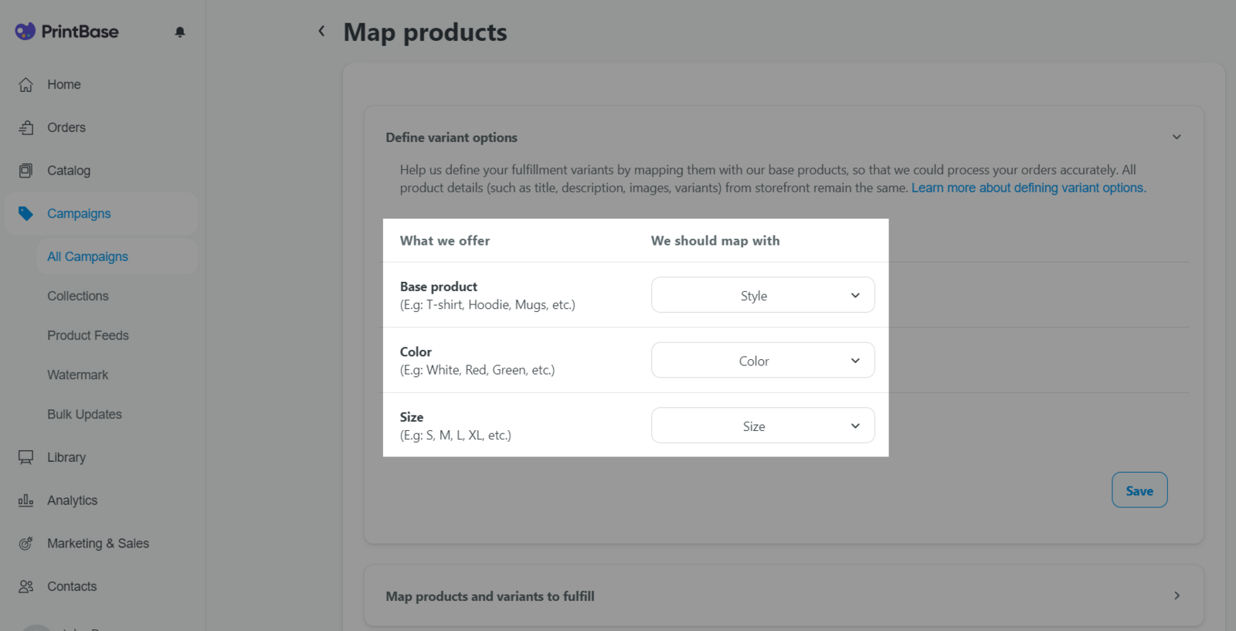Click the '(E.g: S, M, L, XL, etc.)' hint
This screenshot has width=1236, height=631.
[x=456, y=436]
